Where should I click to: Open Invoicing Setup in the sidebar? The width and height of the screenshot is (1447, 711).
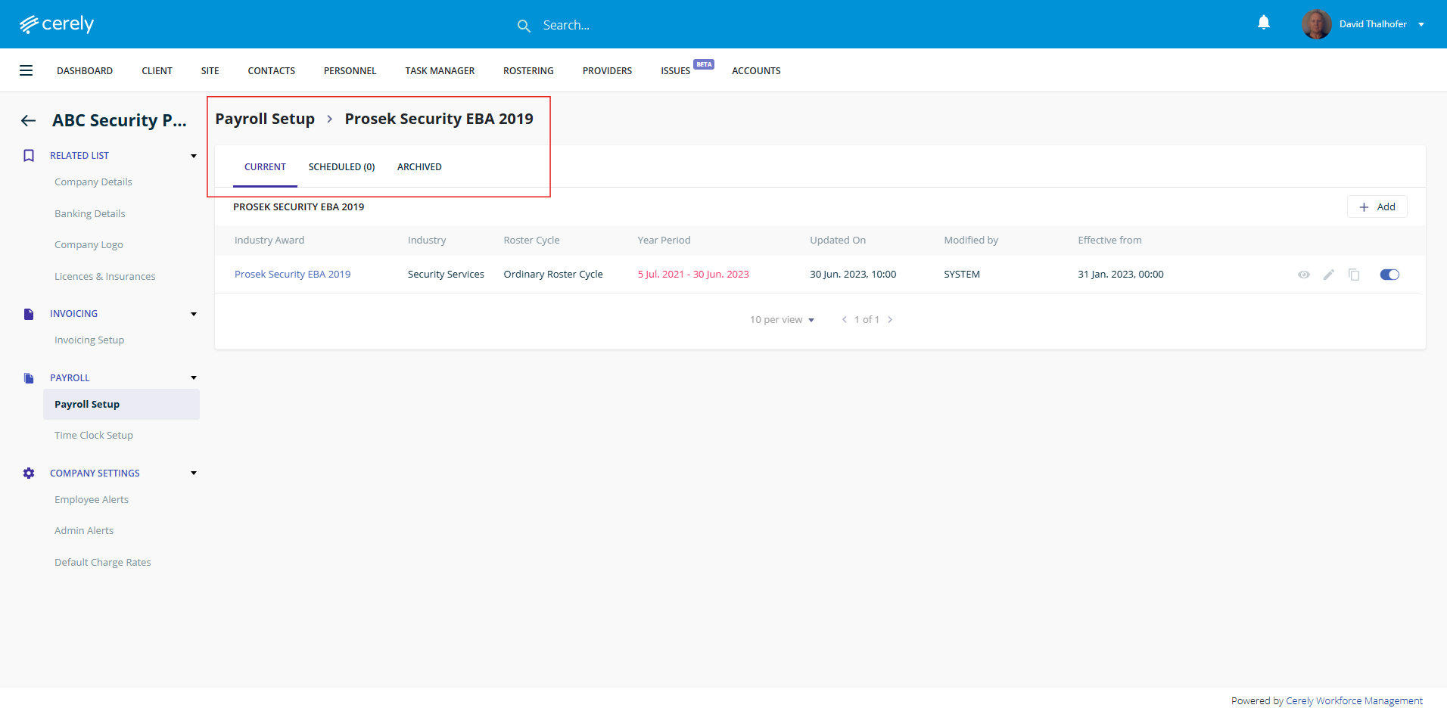[x=89, y=340]
